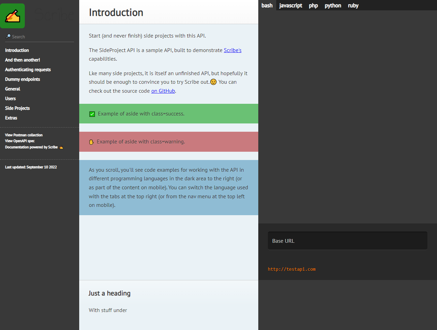Select the ruby language tab

click(353, 6)
